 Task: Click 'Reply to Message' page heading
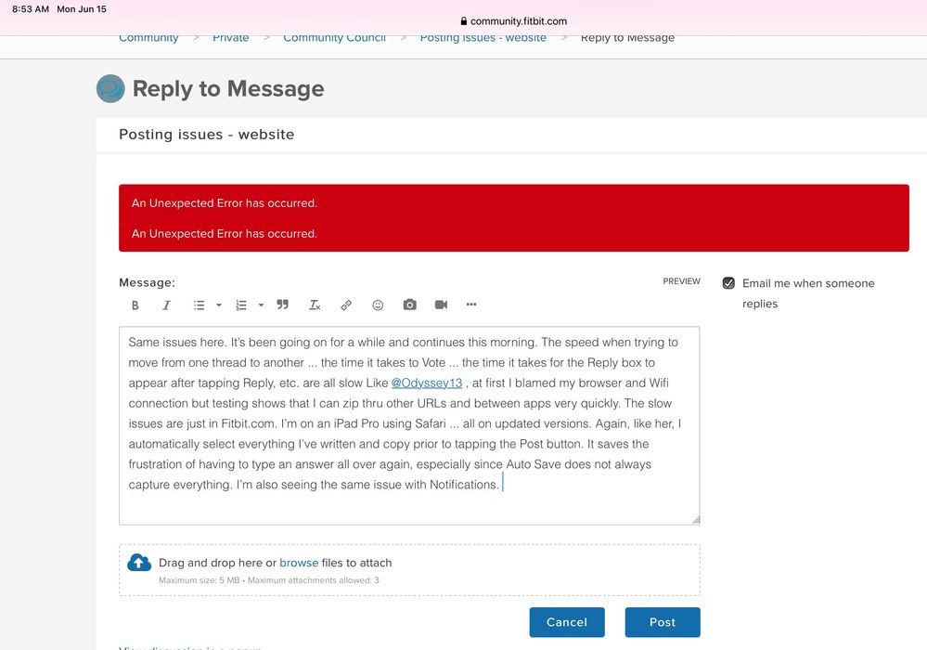[228, 89]
